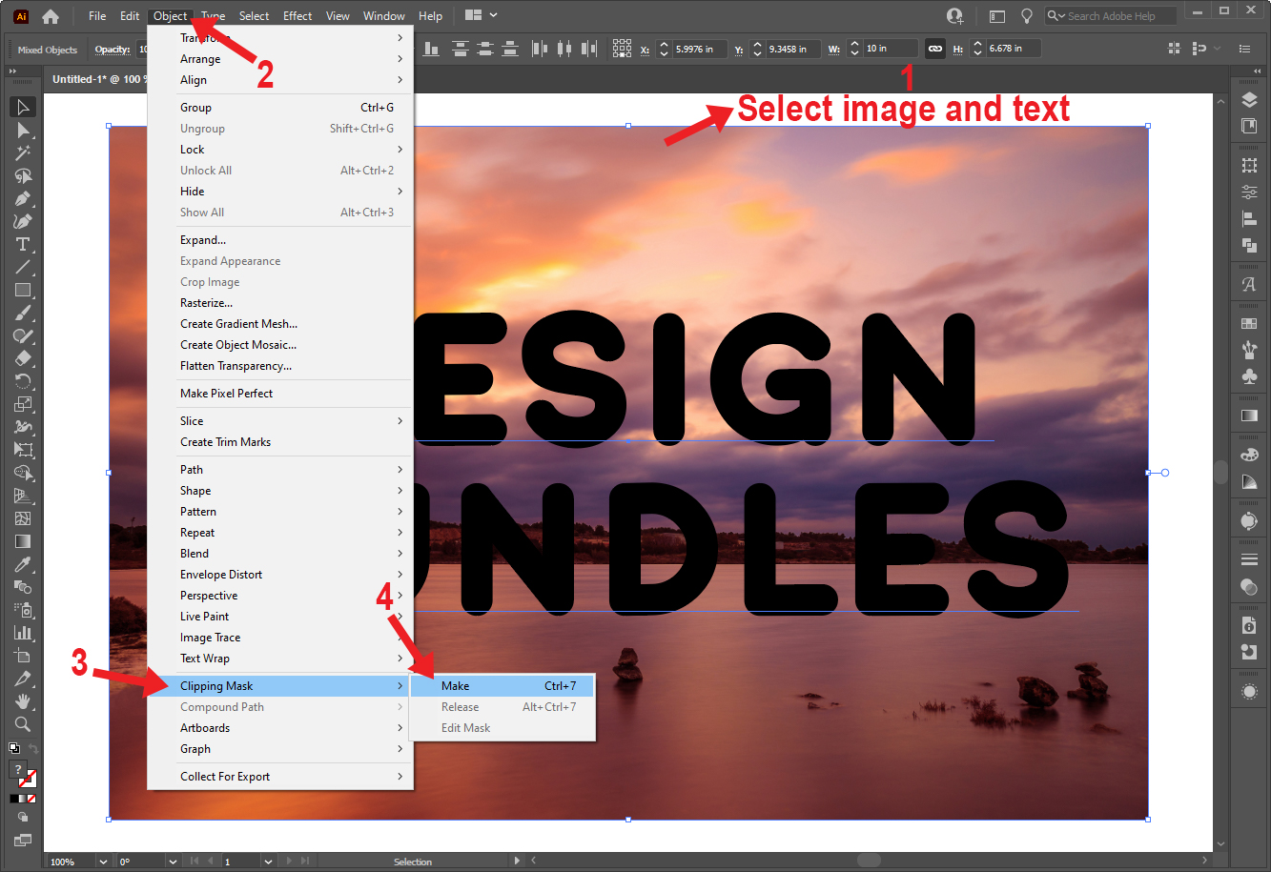This screenshot has width=1271, height=872.
Task: Select the Eraser tool
Action: click(x=23, y=358)
